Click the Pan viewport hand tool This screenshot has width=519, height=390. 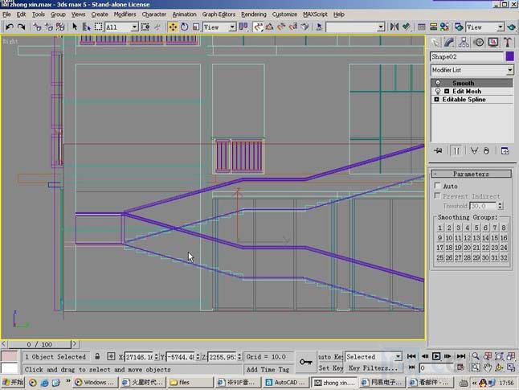(488, 367)
